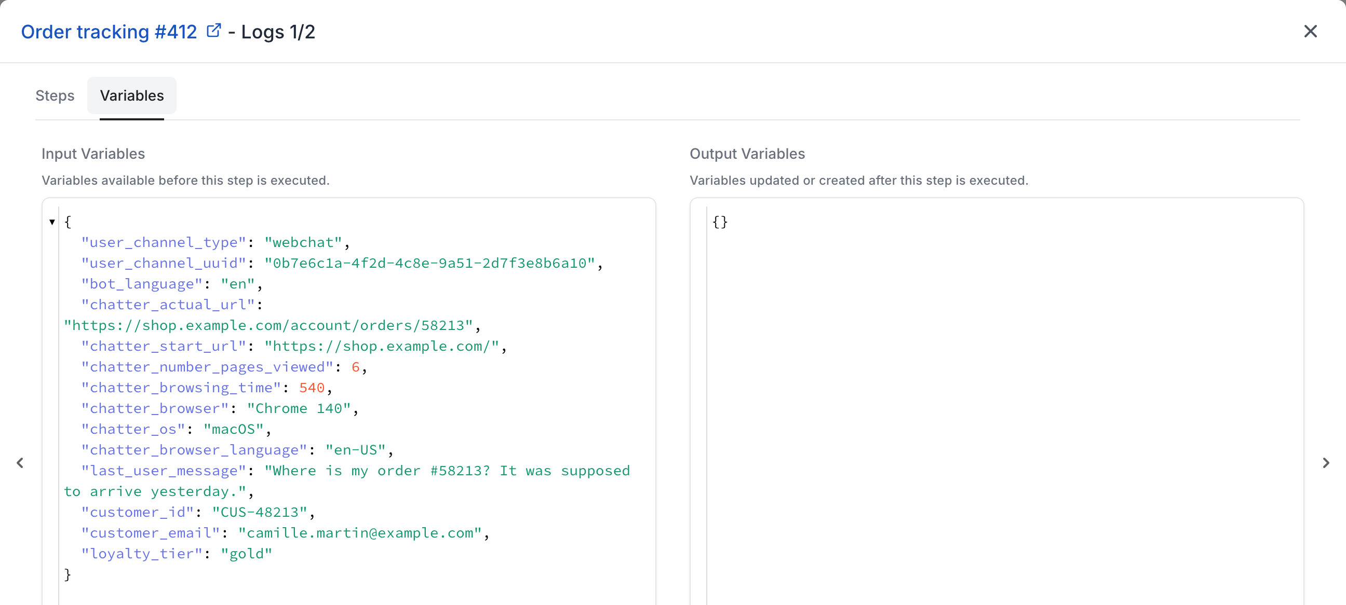This screenshot has width=1346, height=605.
Task: Click the chatter_actual_url value link text
Action: [x=268, y=325]
